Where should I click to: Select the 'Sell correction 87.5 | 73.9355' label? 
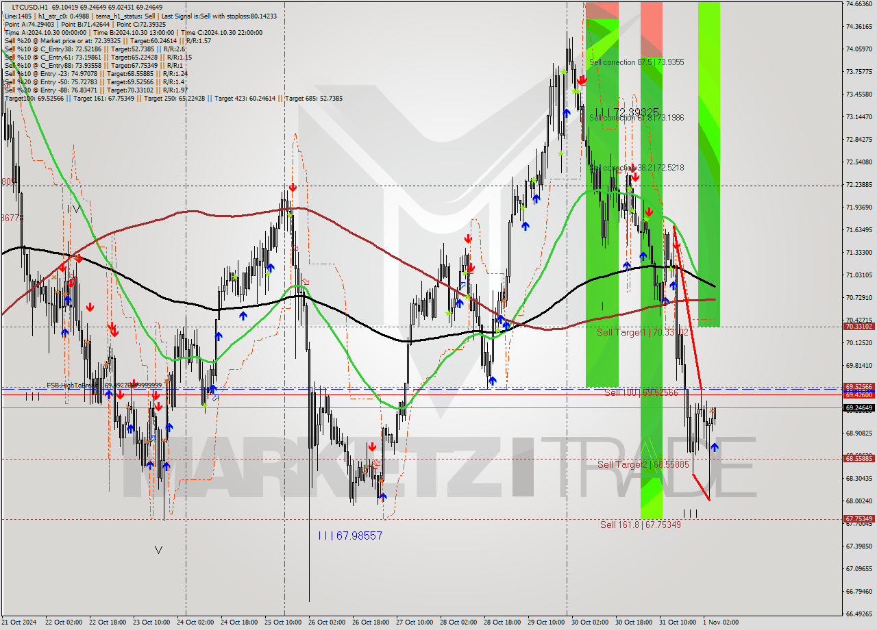click(x=637, y=62)
